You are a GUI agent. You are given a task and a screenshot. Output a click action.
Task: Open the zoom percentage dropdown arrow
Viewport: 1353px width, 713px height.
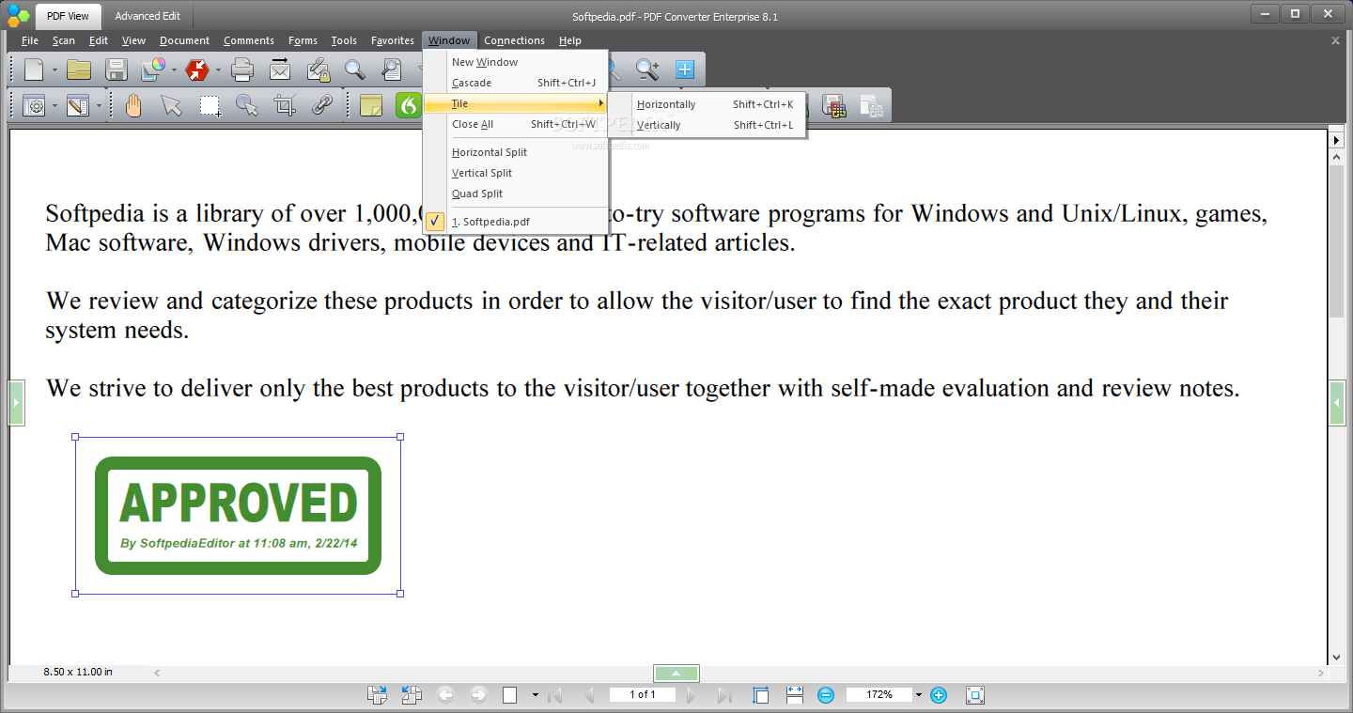click(x=919, y=695)
